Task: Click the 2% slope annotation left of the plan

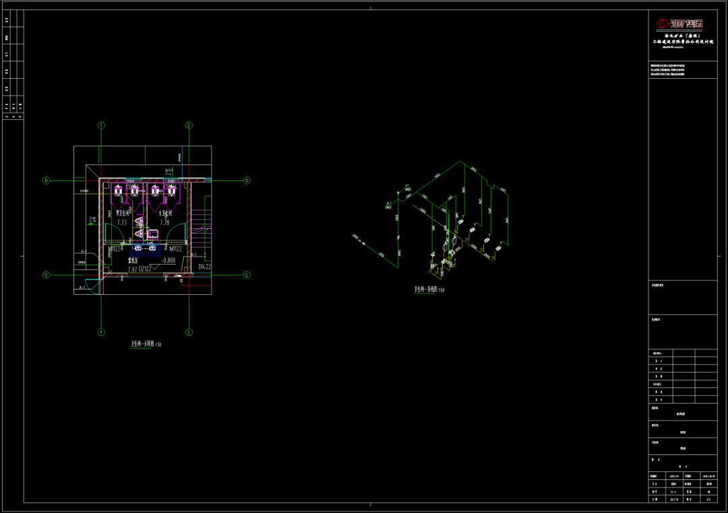Action: (x=92, y=220)
